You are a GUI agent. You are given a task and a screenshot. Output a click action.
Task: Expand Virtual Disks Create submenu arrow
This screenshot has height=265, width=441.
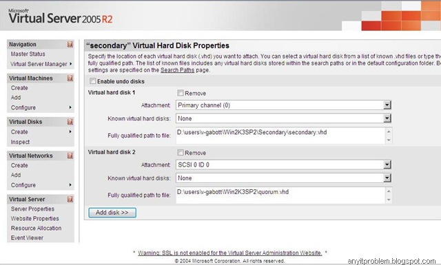click(x=70, y=131)
